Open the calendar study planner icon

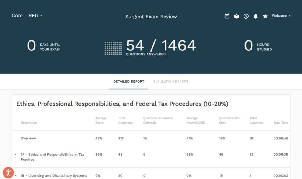(227, 16)
